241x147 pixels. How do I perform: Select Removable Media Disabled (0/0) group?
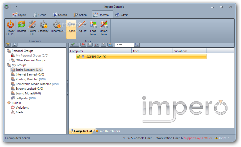pos(37,84)
